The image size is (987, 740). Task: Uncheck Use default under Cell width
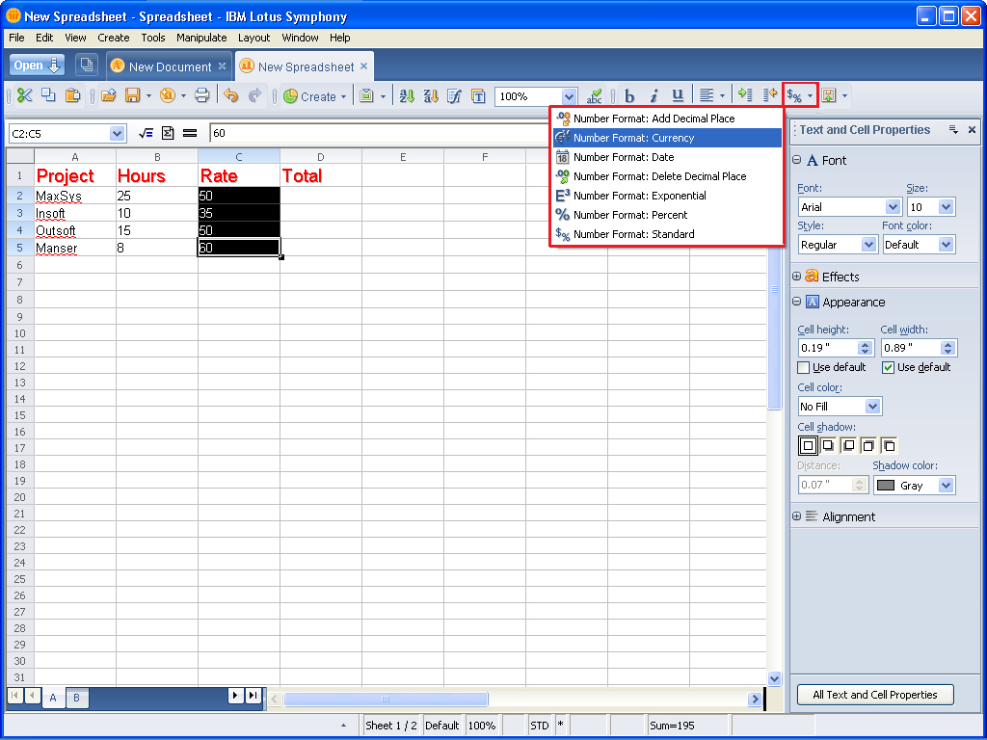888,367
